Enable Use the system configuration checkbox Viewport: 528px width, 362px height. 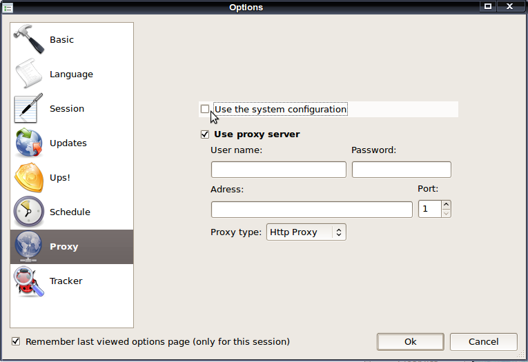coord(205,109)
